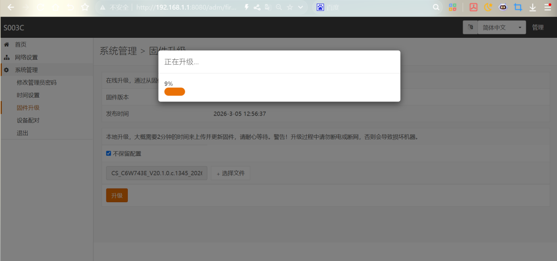Open the browser downloads icon

[x=532, y=7]
